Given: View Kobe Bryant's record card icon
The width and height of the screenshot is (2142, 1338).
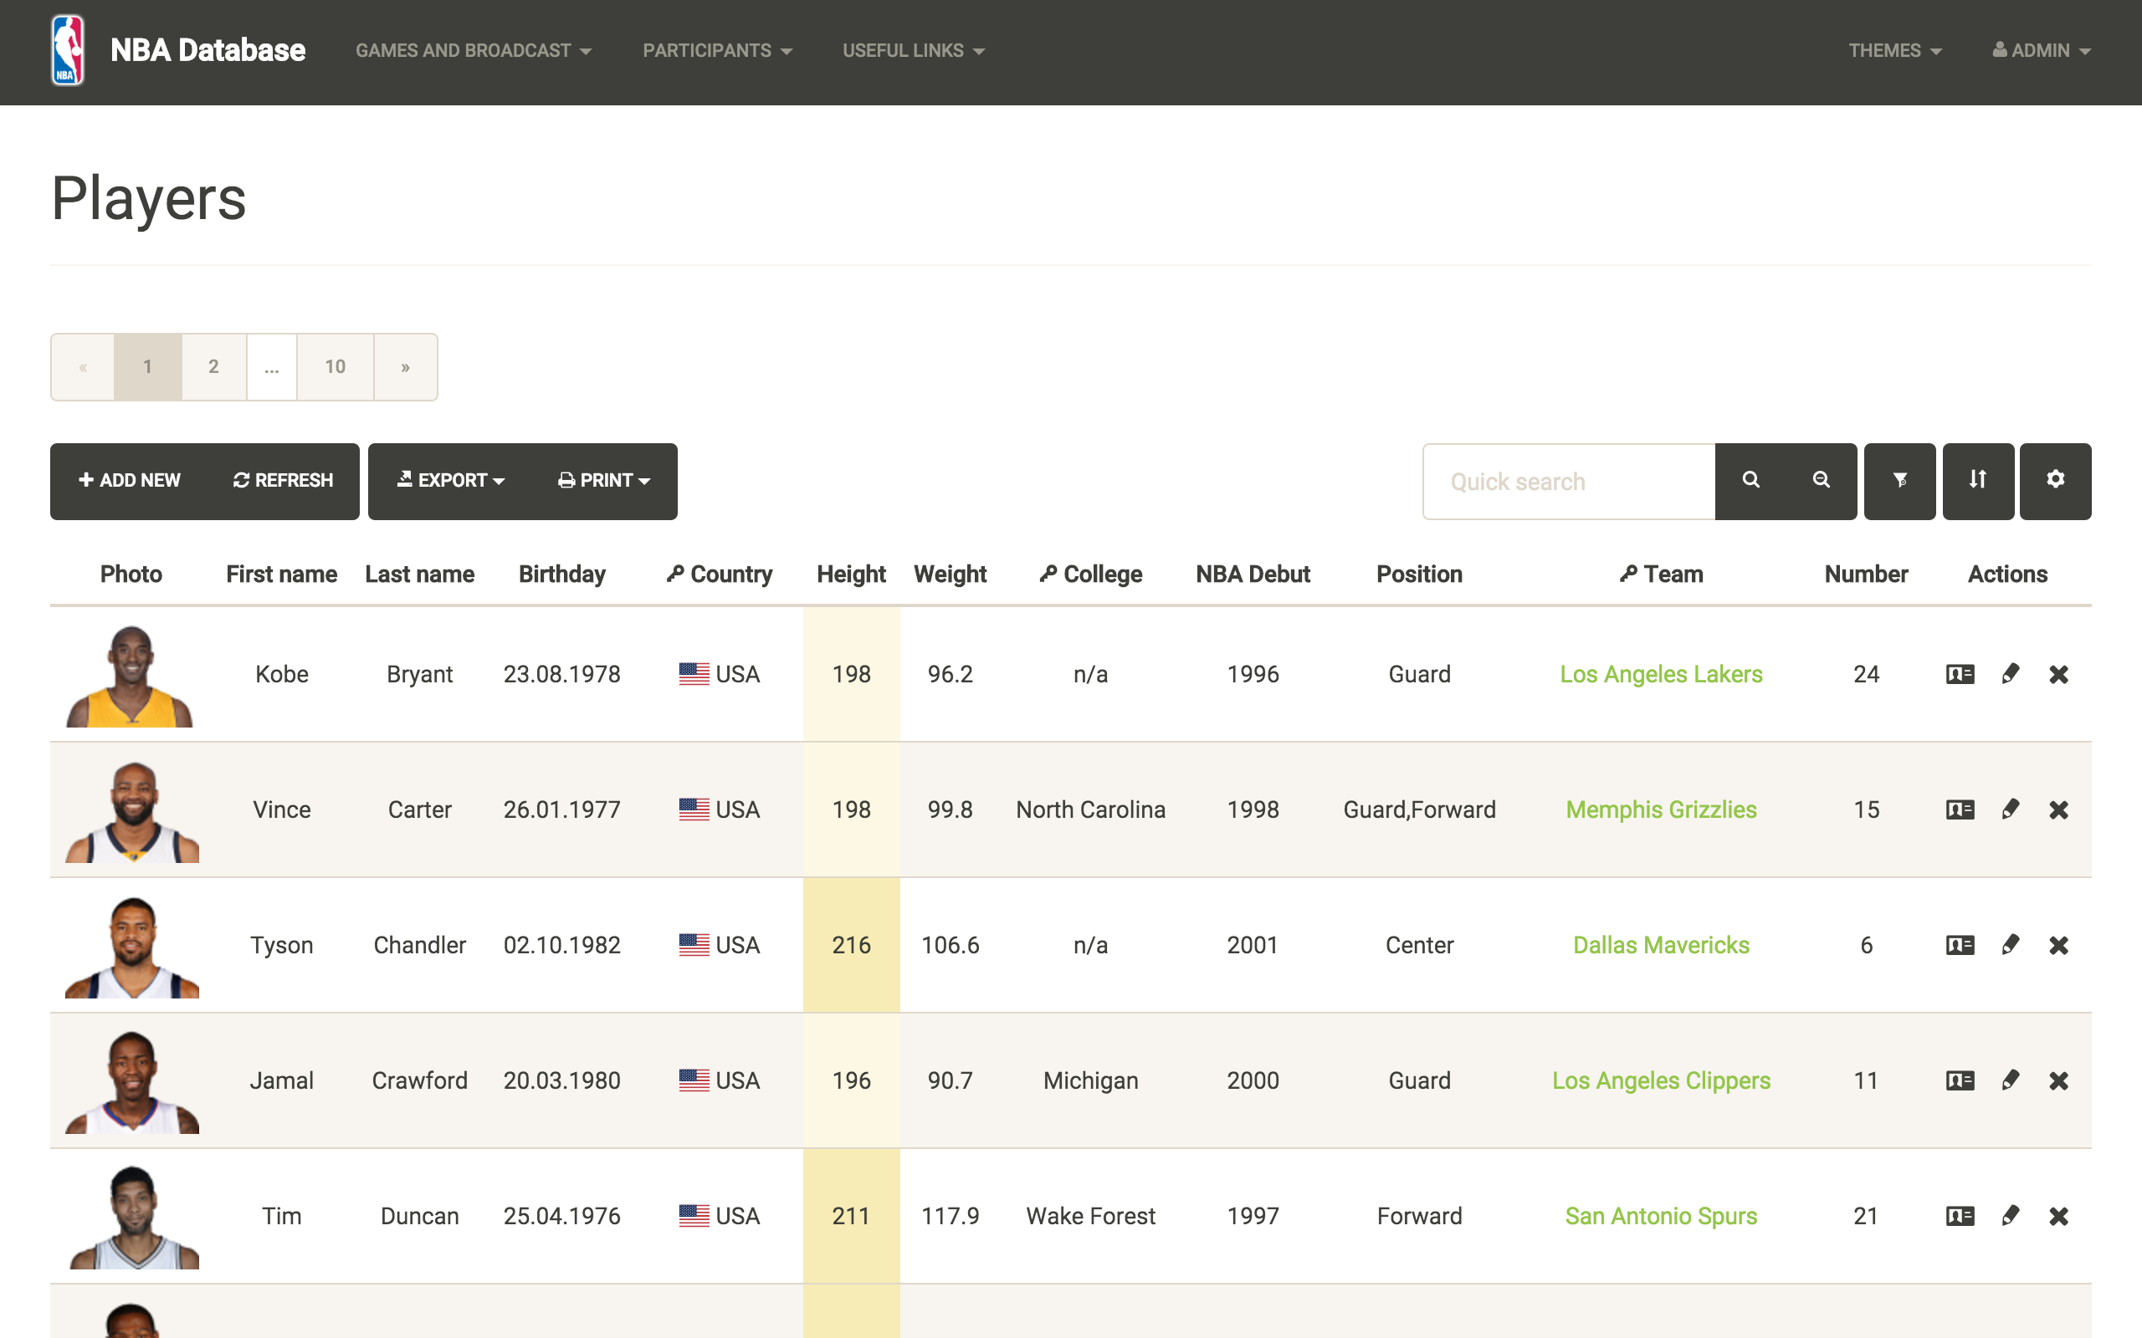Looking at the screenshot, I should [1960, 674].
